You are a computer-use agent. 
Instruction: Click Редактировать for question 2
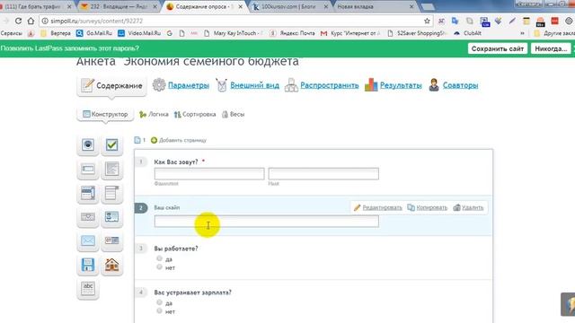377,207
